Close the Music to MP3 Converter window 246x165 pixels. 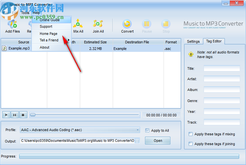click(x=237, y=3)
